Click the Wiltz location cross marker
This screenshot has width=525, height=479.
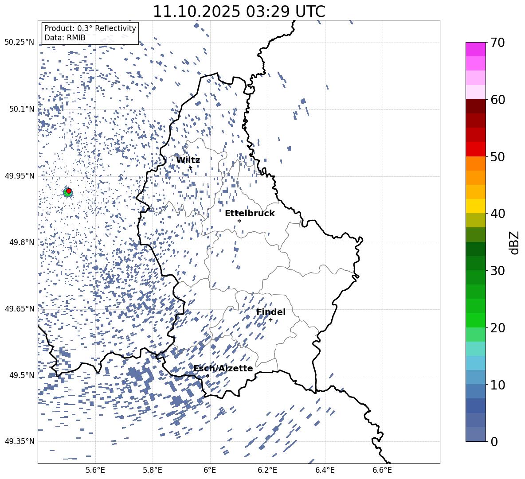pyautogui.click(x=191, y=167)
